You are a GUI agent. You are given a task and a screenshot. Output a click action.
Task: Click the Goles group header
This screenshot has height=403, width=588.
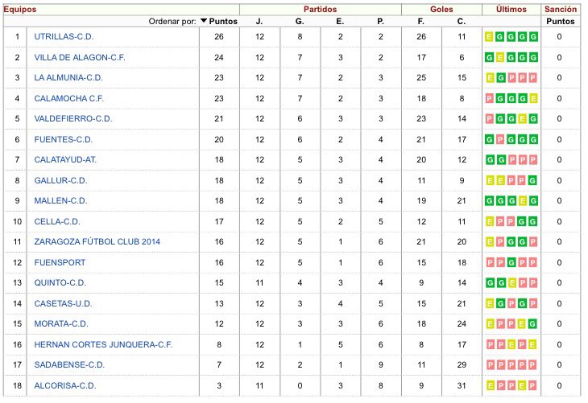click(441, 10)
